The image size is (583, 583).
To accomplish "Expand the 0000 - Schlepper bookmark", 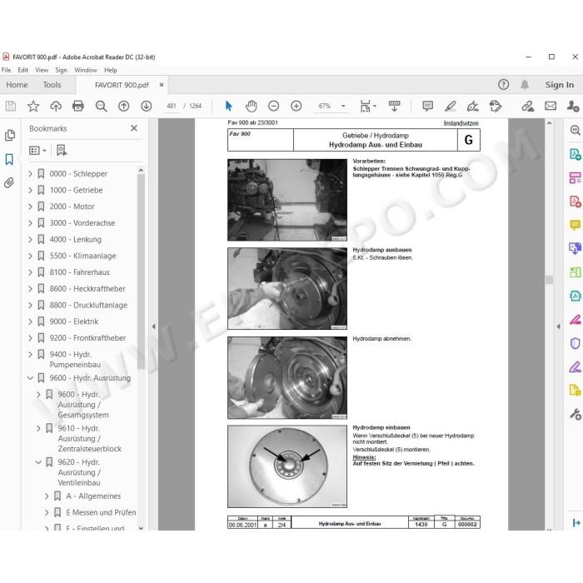I will (30, 173).
